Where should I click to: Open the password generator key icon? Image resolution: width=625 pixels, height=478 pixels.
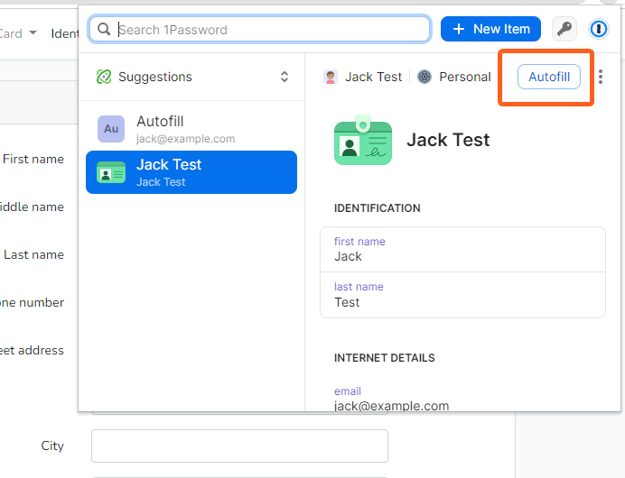coord(564,29)
